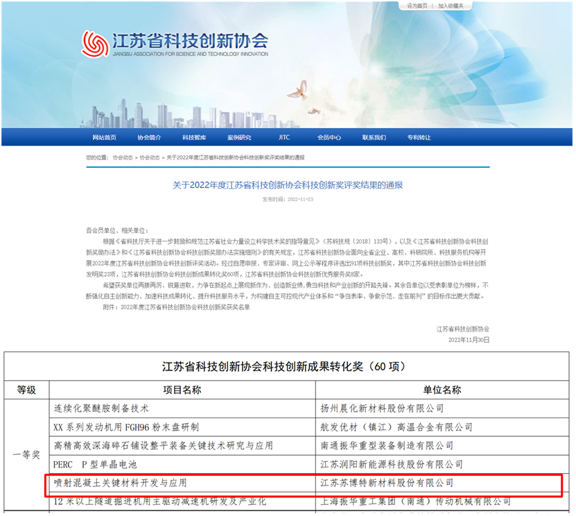Click 南通振华重型装备制造有限公司 cell
Viewport: 576px width, 516px height.
point(442,446)
